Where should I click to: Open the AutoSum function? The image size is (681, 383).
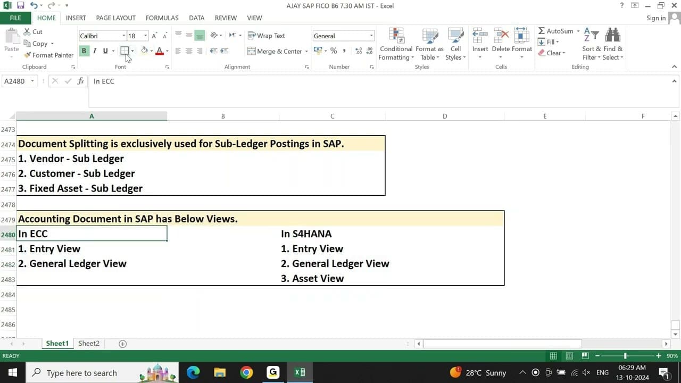pyautogui.click(x=555, y=31)
